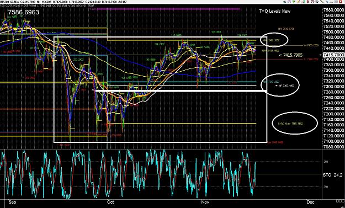345x208 pixels.
Task: Click the 7500.0000 price axis label
Action: (x=333, y=32)
